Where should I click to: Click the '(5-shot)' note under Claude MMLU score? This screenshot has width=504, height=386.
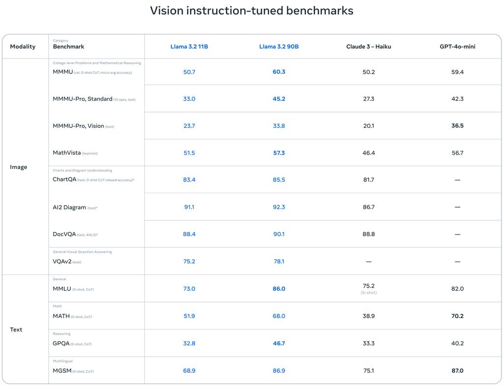coord(368,293)
